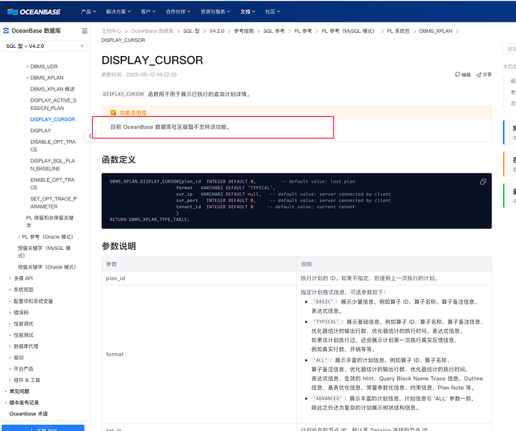Click the 函数定义 heading
The height and width of the screenshot is (431, 516).
click(118, 159)
